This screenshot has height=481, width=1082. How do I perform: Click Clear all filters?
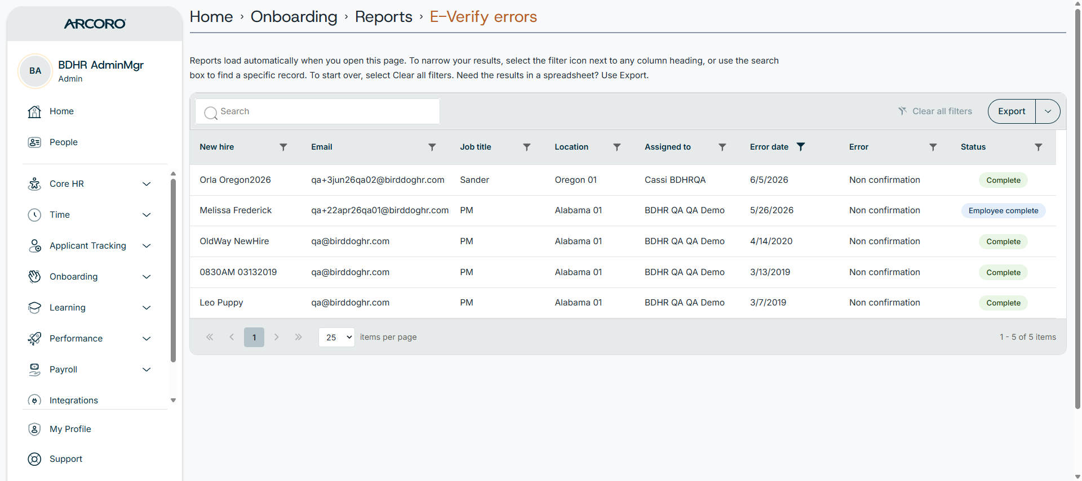click(935, 111)
